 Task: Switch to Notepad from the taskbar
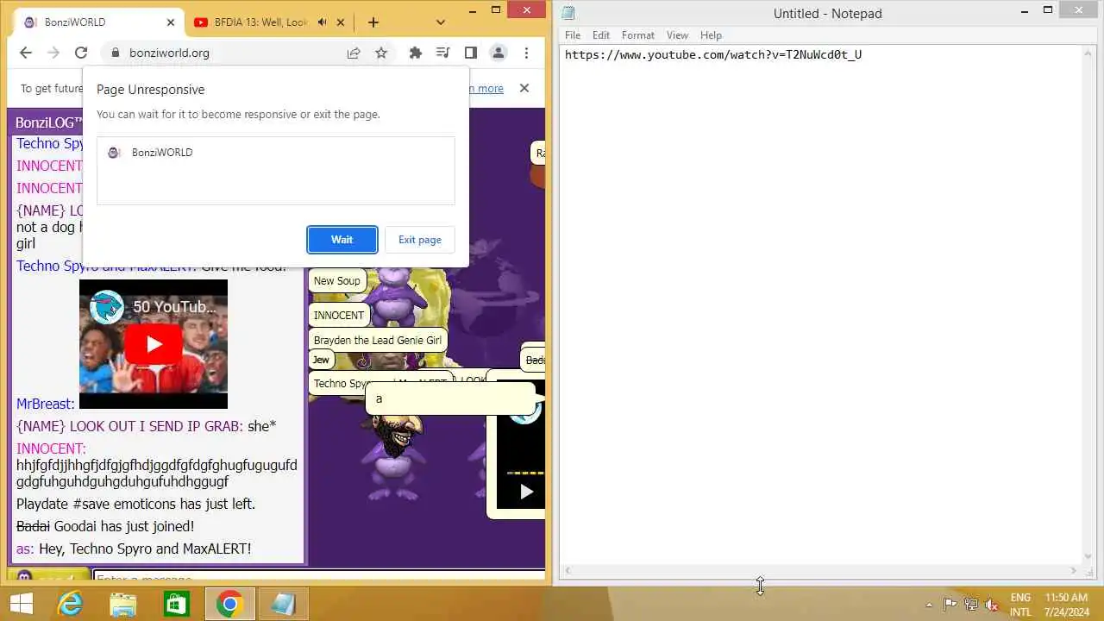click(283, 604)
